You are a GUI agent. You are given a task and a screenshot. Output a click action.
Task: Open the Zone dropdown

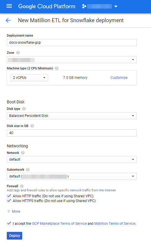click(x=72, y=60)
